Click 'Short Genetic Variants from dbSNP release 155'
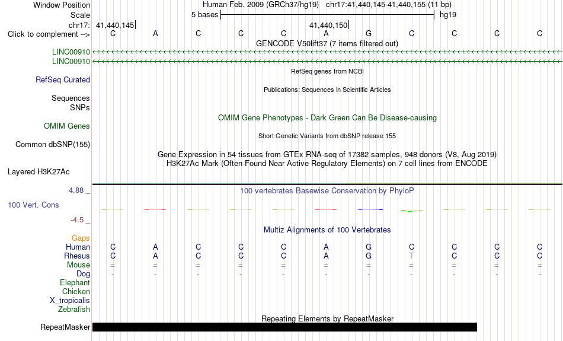The image size is (563, 341). point(327,136)
